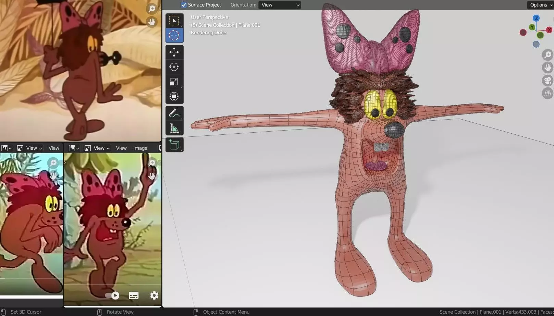This screenshot has width=554, height=316.
Task: Click the red X axis gizmo ball
Action: pos(550,30)
